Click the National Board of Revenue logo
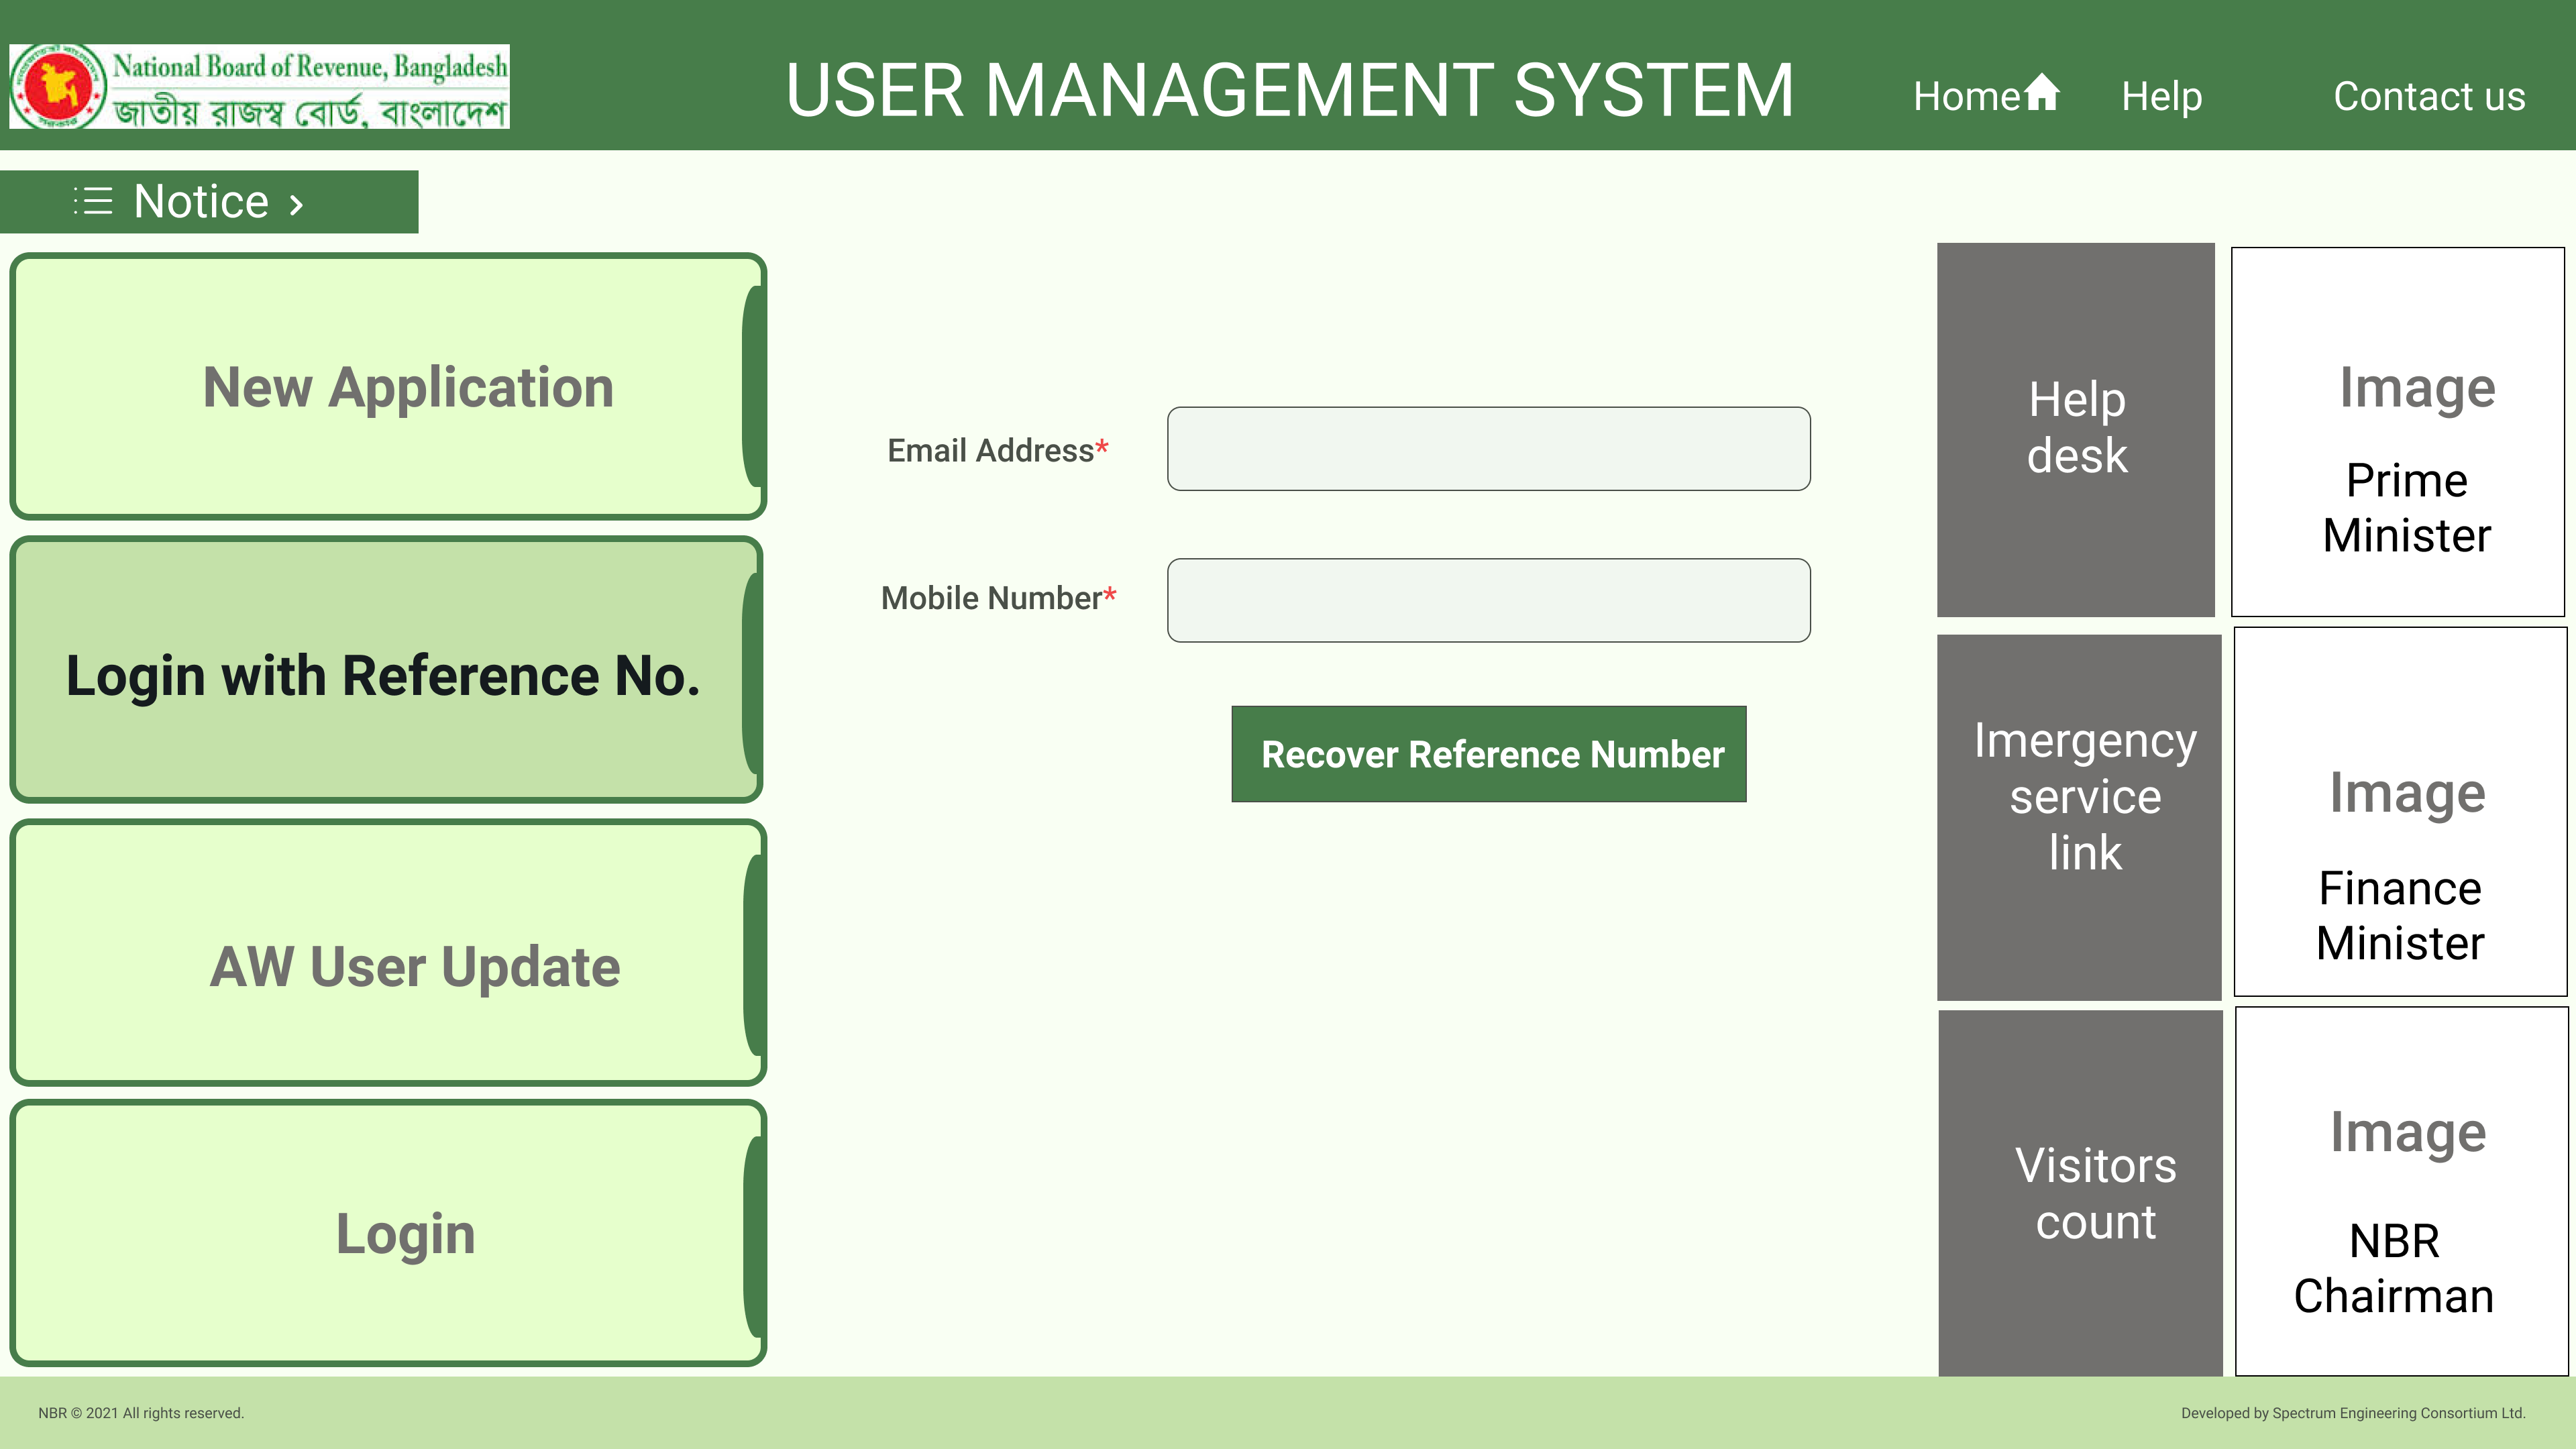The width and height of the screenshot is (2576, 1449). coord(259,86)
